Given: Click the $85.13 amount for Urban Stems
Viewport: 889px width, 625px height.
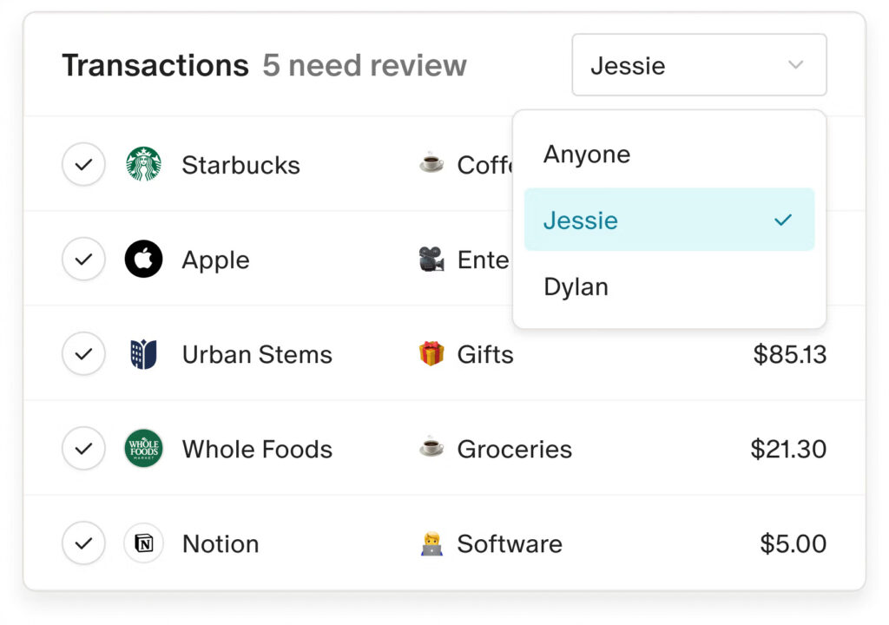Looking at the screenshot, I should [x=789, y=354].
